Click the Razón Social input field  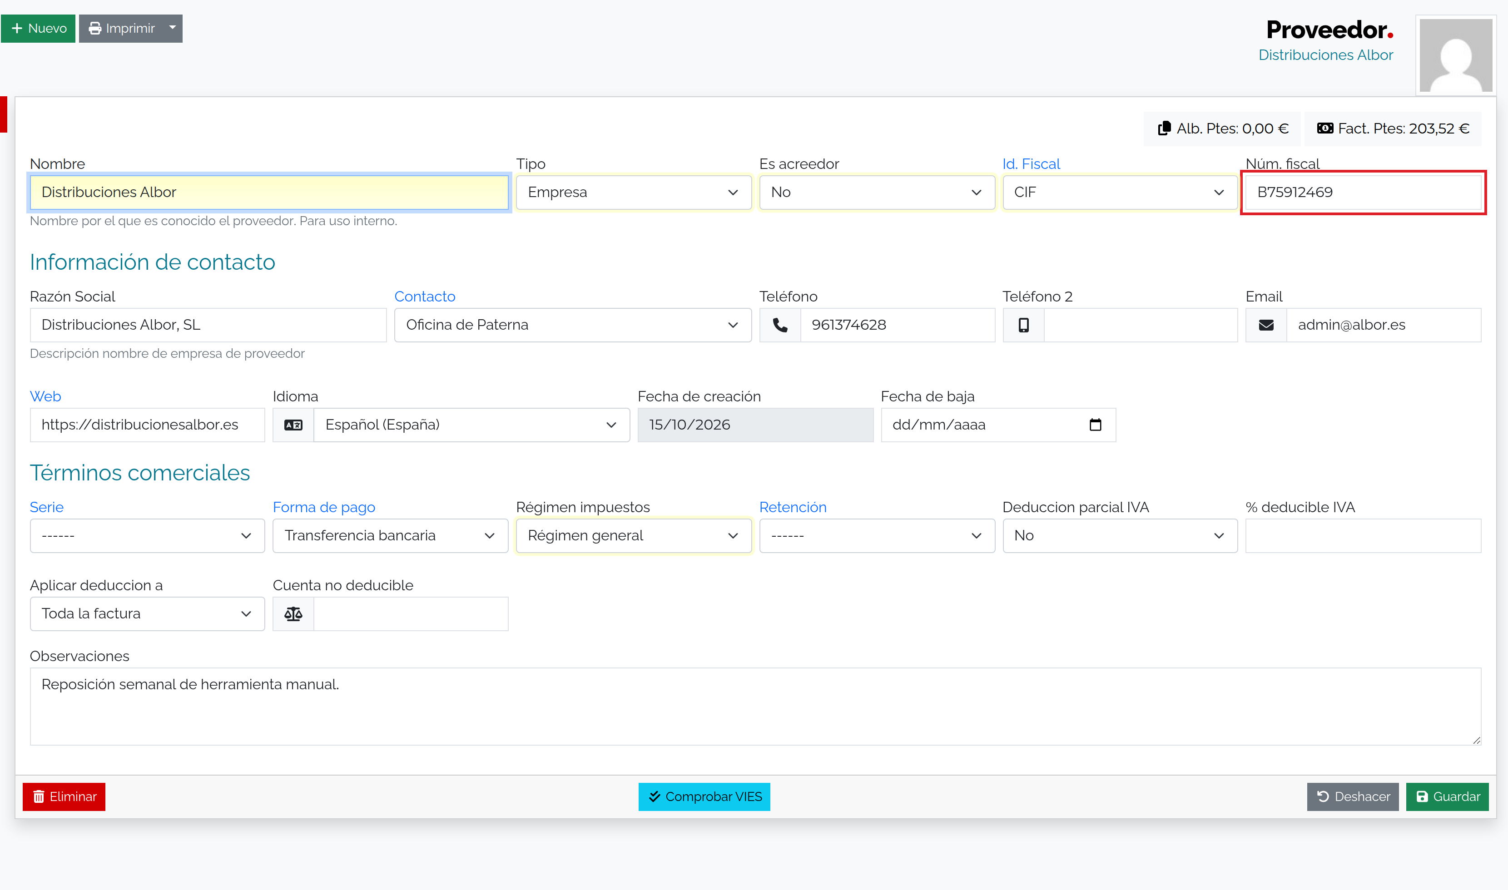tap(208, 325)
